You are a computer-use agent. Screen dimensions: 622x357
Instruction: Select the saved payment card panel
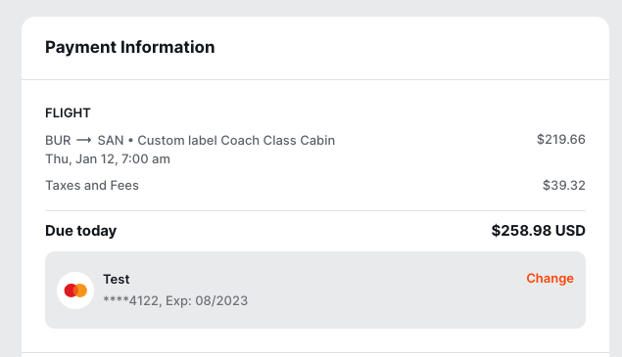[x=315, y=290]
